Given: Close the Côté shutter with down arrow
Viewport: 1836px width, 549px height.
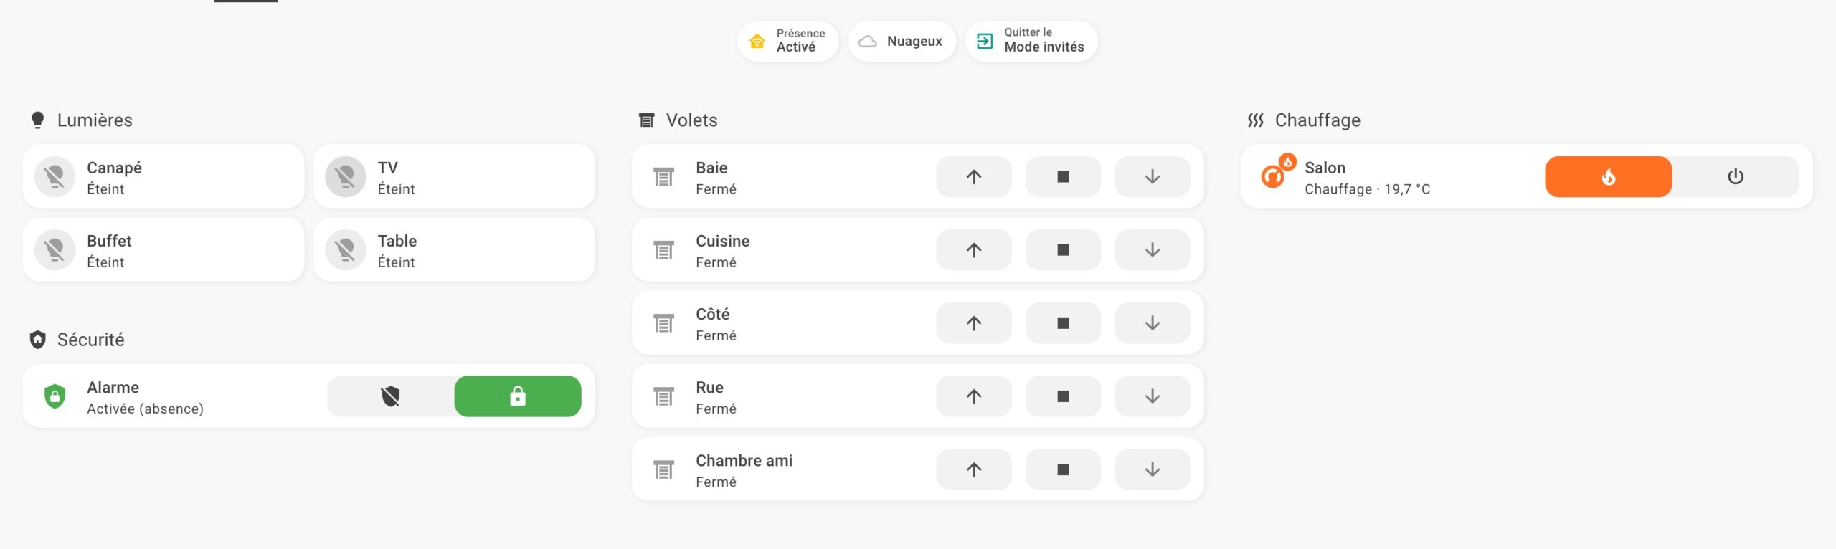Looking at the screenshot, I should point(1152,323).
